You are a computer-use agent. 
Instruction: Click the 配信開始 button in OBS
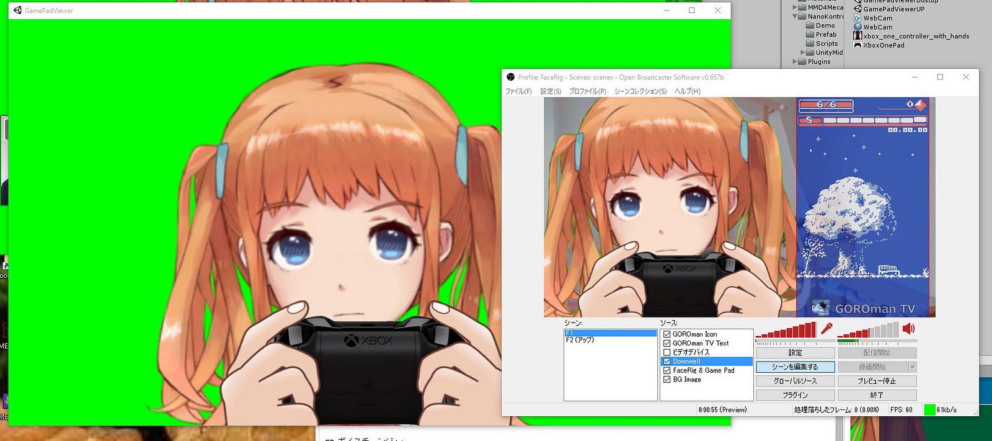(877, 353)
